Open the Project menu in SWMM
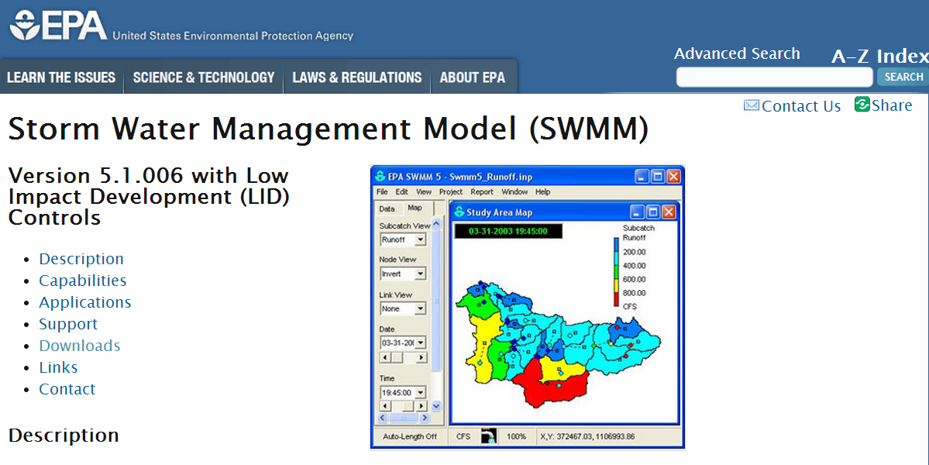 [x=451, y=192]
